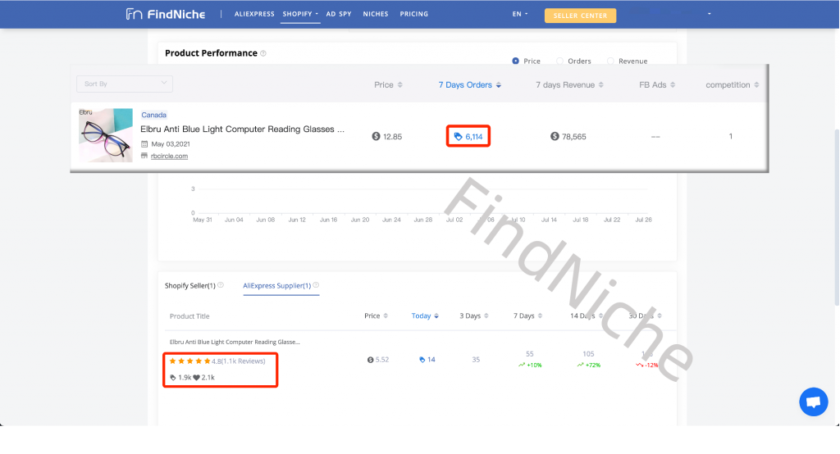Go to the NICHES page
This screenshot has width=840, height=454.
[x=376, y=14]
